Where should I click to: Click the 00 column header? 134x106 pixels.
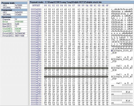pos(45,5)
